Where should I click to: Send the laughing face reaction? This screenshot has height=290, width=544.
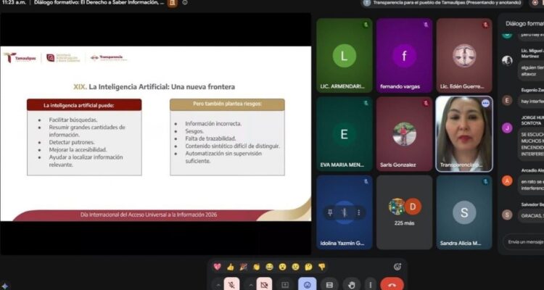tap(270, 267)
